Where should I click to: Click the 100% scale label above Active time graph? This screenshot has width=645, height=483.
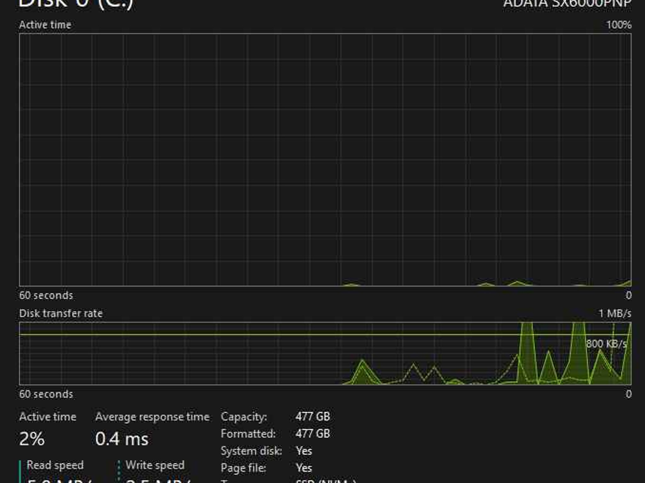tap(619, 25)
